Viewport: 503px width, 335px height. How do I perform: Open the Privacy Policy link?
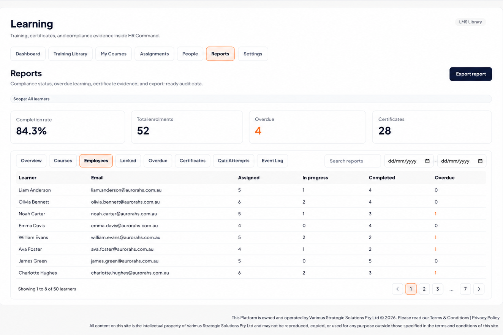click(486, 318)
